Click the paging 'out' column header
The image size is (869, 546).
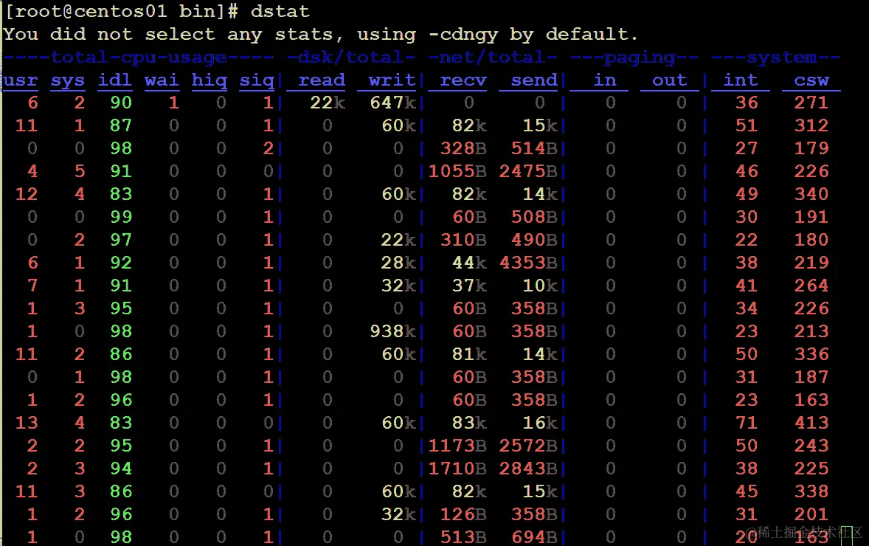pos(670,80)
